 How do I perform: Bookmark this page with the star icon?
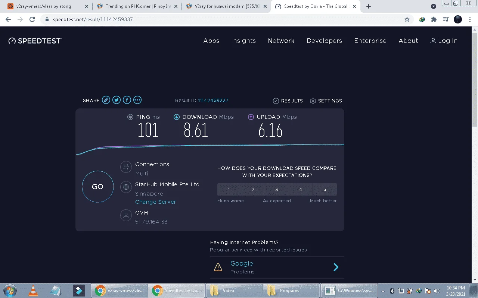point(407,19)
